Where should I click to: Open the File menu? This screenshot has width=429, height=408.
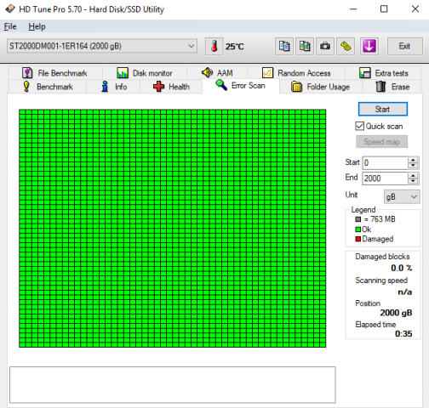pos(10,26)
